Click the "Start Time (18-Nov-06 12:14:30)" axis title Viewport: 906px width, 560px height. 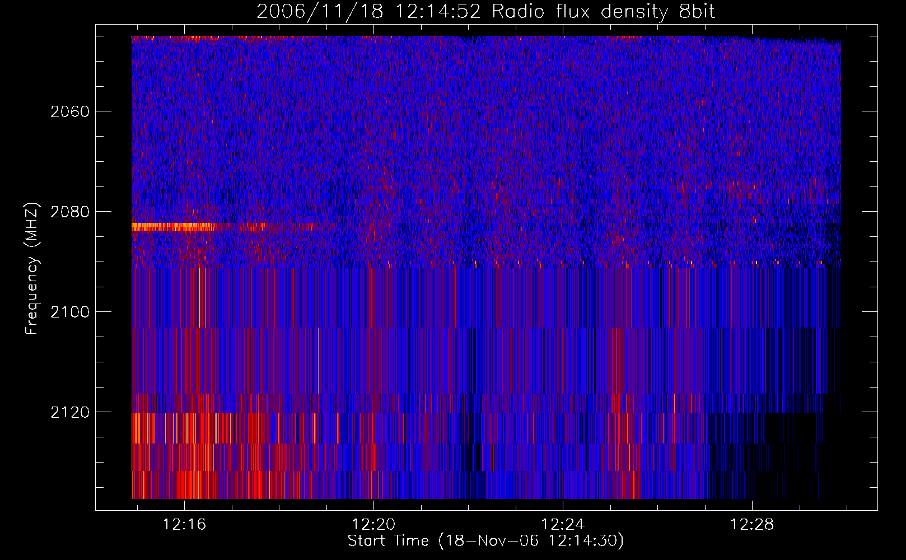click(485, 541)
